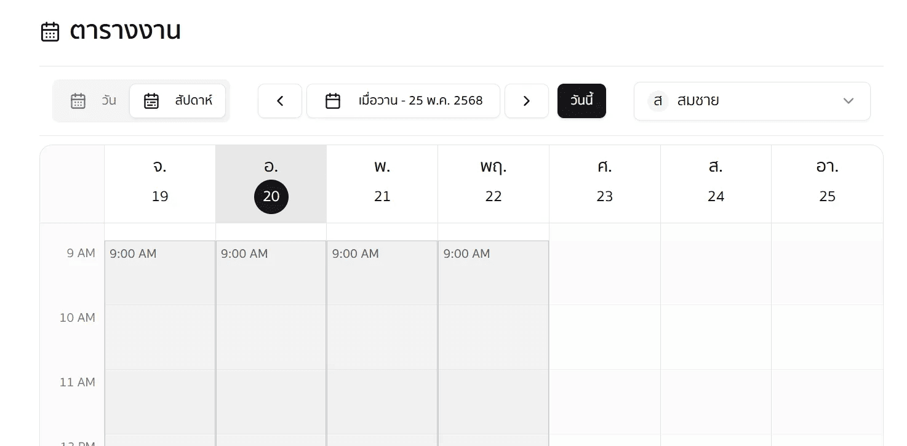
Task: Select the week-view calendar icon on สัปดาห์ button
Action: [x=151, y=100]
